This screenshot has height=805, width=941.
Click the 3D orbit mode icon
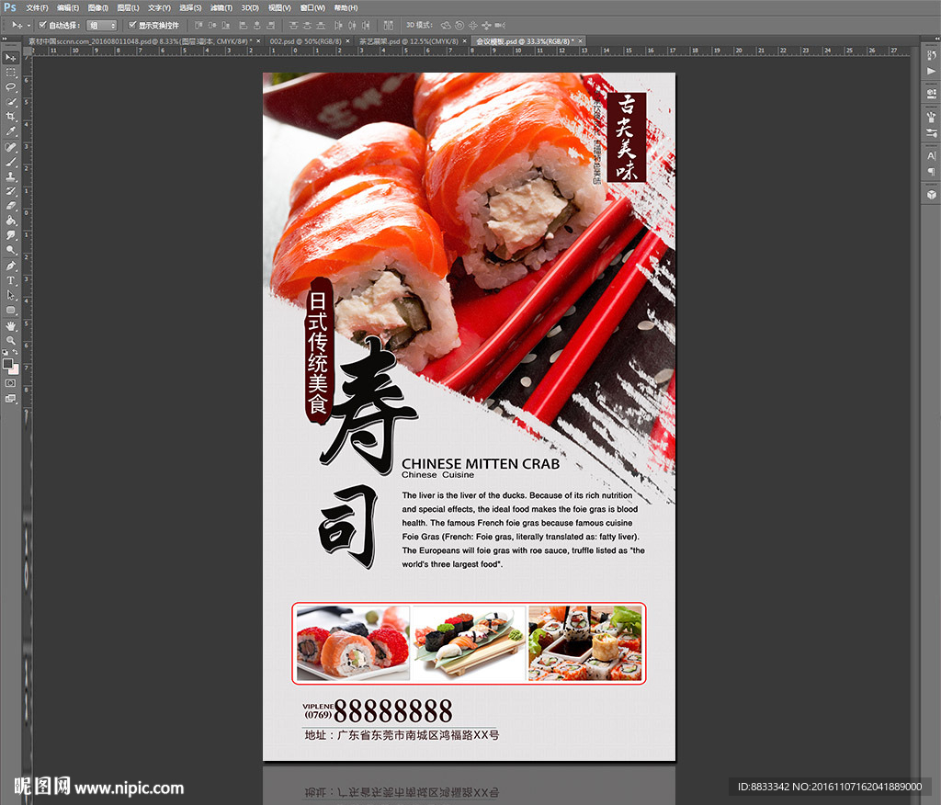pos(446,25)
